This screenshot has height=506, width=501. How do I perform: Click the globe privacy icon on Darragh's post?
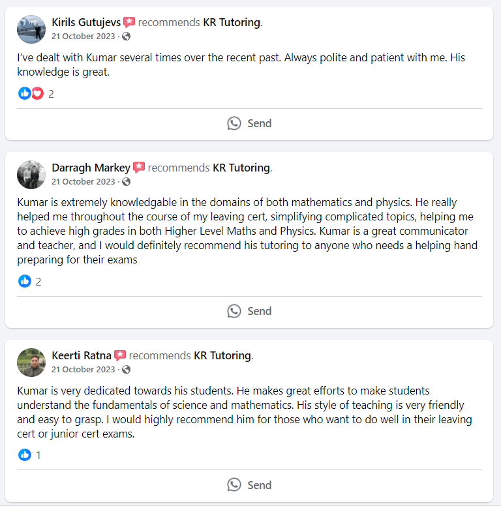click(127, 182)
